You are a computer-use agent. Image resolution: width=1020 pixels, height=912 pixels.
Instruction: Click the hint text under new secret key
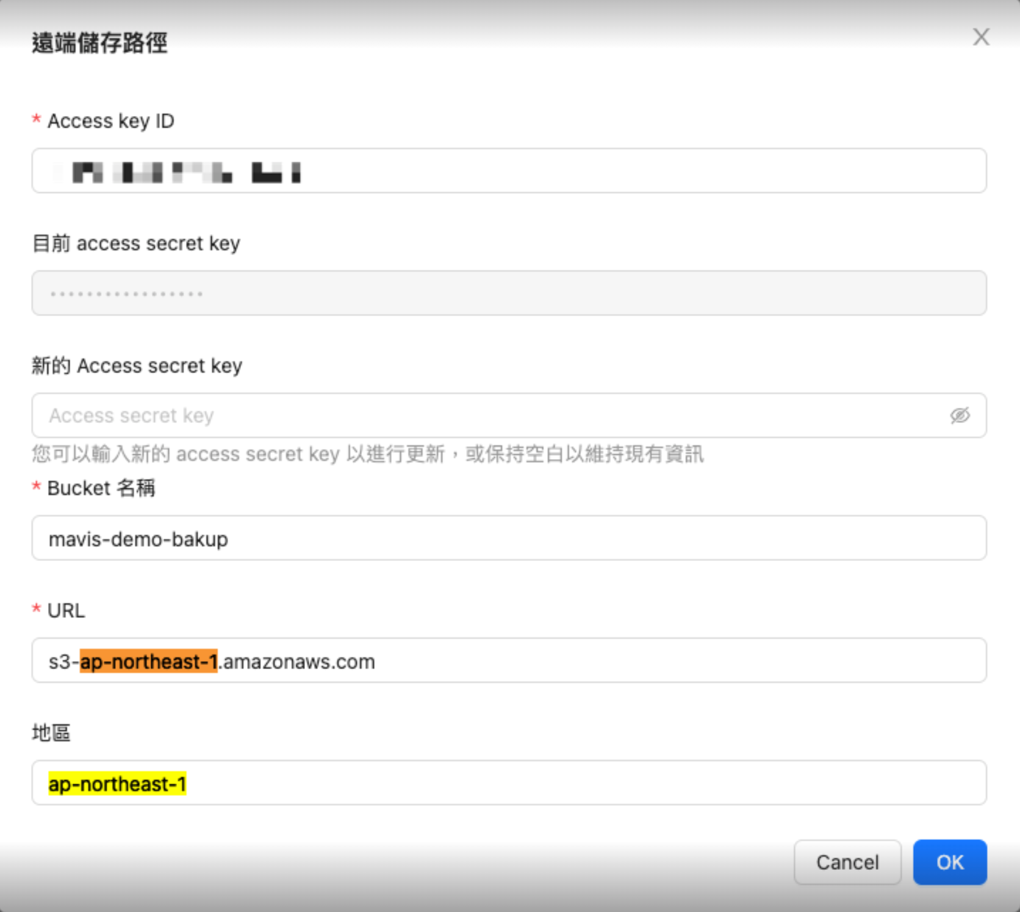(x=367, y=454)
